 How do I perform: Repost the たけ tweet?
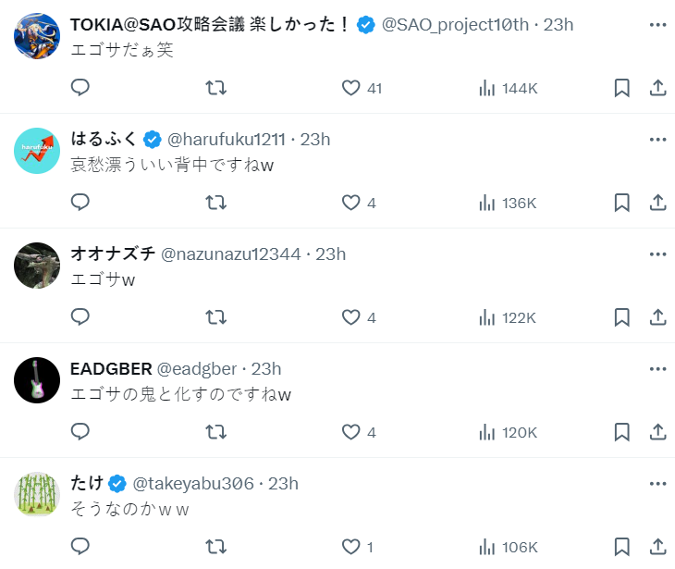[215, 547]
